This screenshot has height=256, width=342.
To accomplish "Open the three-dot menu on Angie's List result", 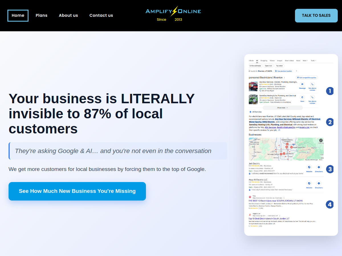I will pos(280,216).
